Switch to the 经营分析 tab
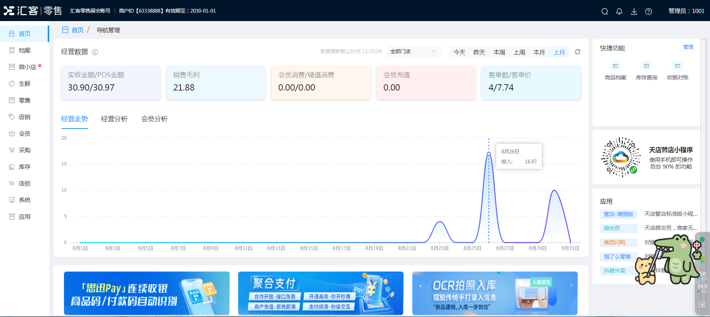The image size is (710, 317). tap(114, 119)
